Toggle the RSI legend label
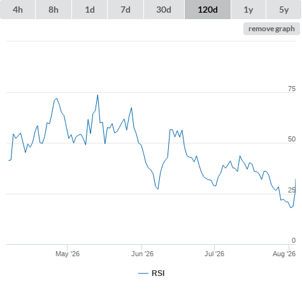This screenshot has width=302, height=290. coord(158,273)
